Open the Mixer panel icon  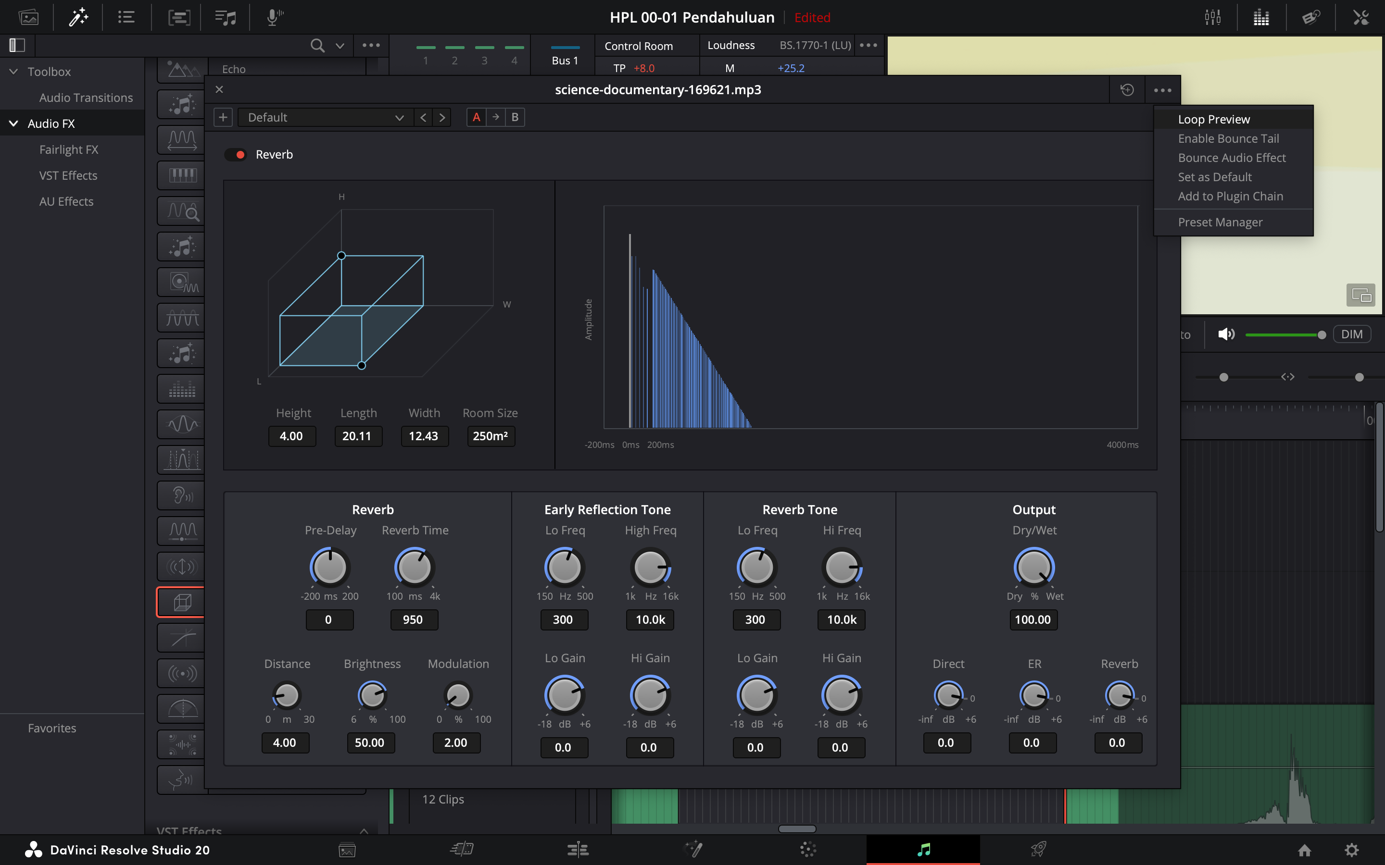[x=1212, y=17]
